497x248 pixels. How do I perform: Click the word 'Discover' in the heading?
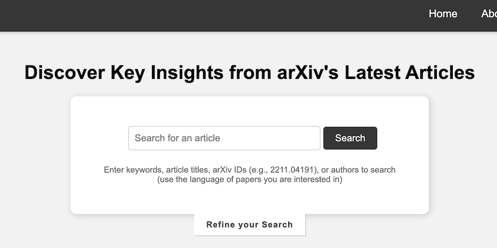pyautogui.click(x=65, y=73)
